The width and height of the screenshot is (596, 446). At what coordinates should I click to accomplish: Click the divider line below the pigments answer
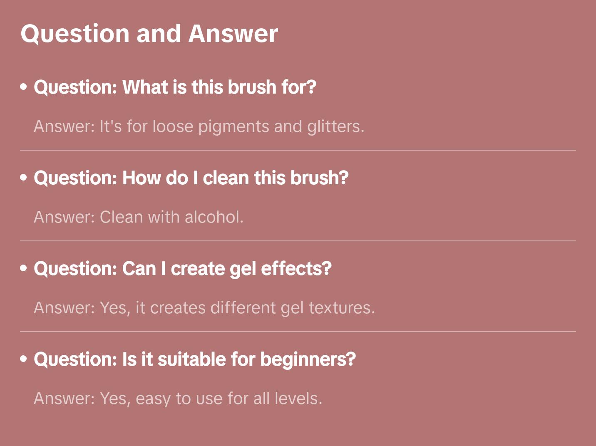pos(298,150)
